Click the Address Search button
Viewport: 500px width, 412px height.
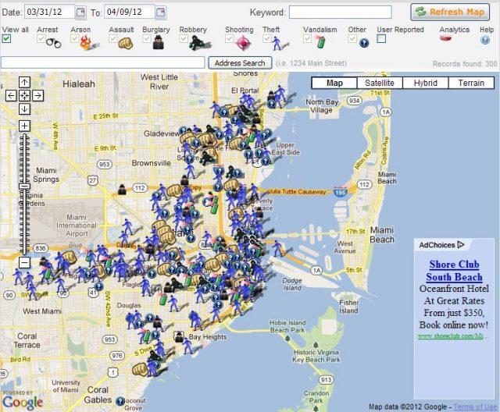(x=240, y=63)
